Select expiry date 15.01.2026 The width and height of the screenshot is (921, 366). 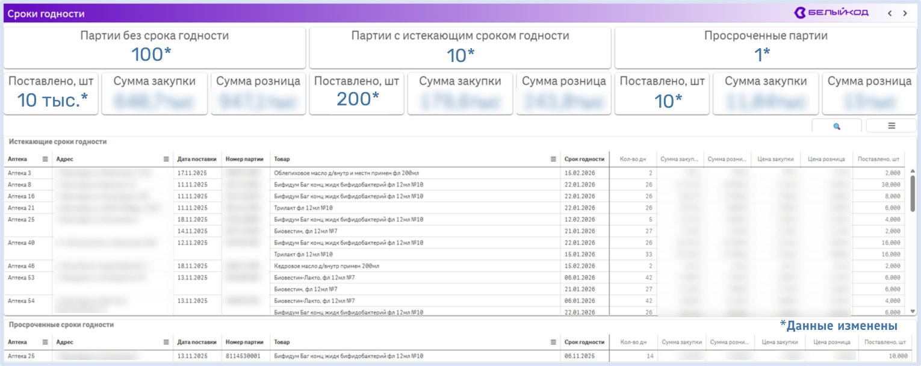click(585, 254)
